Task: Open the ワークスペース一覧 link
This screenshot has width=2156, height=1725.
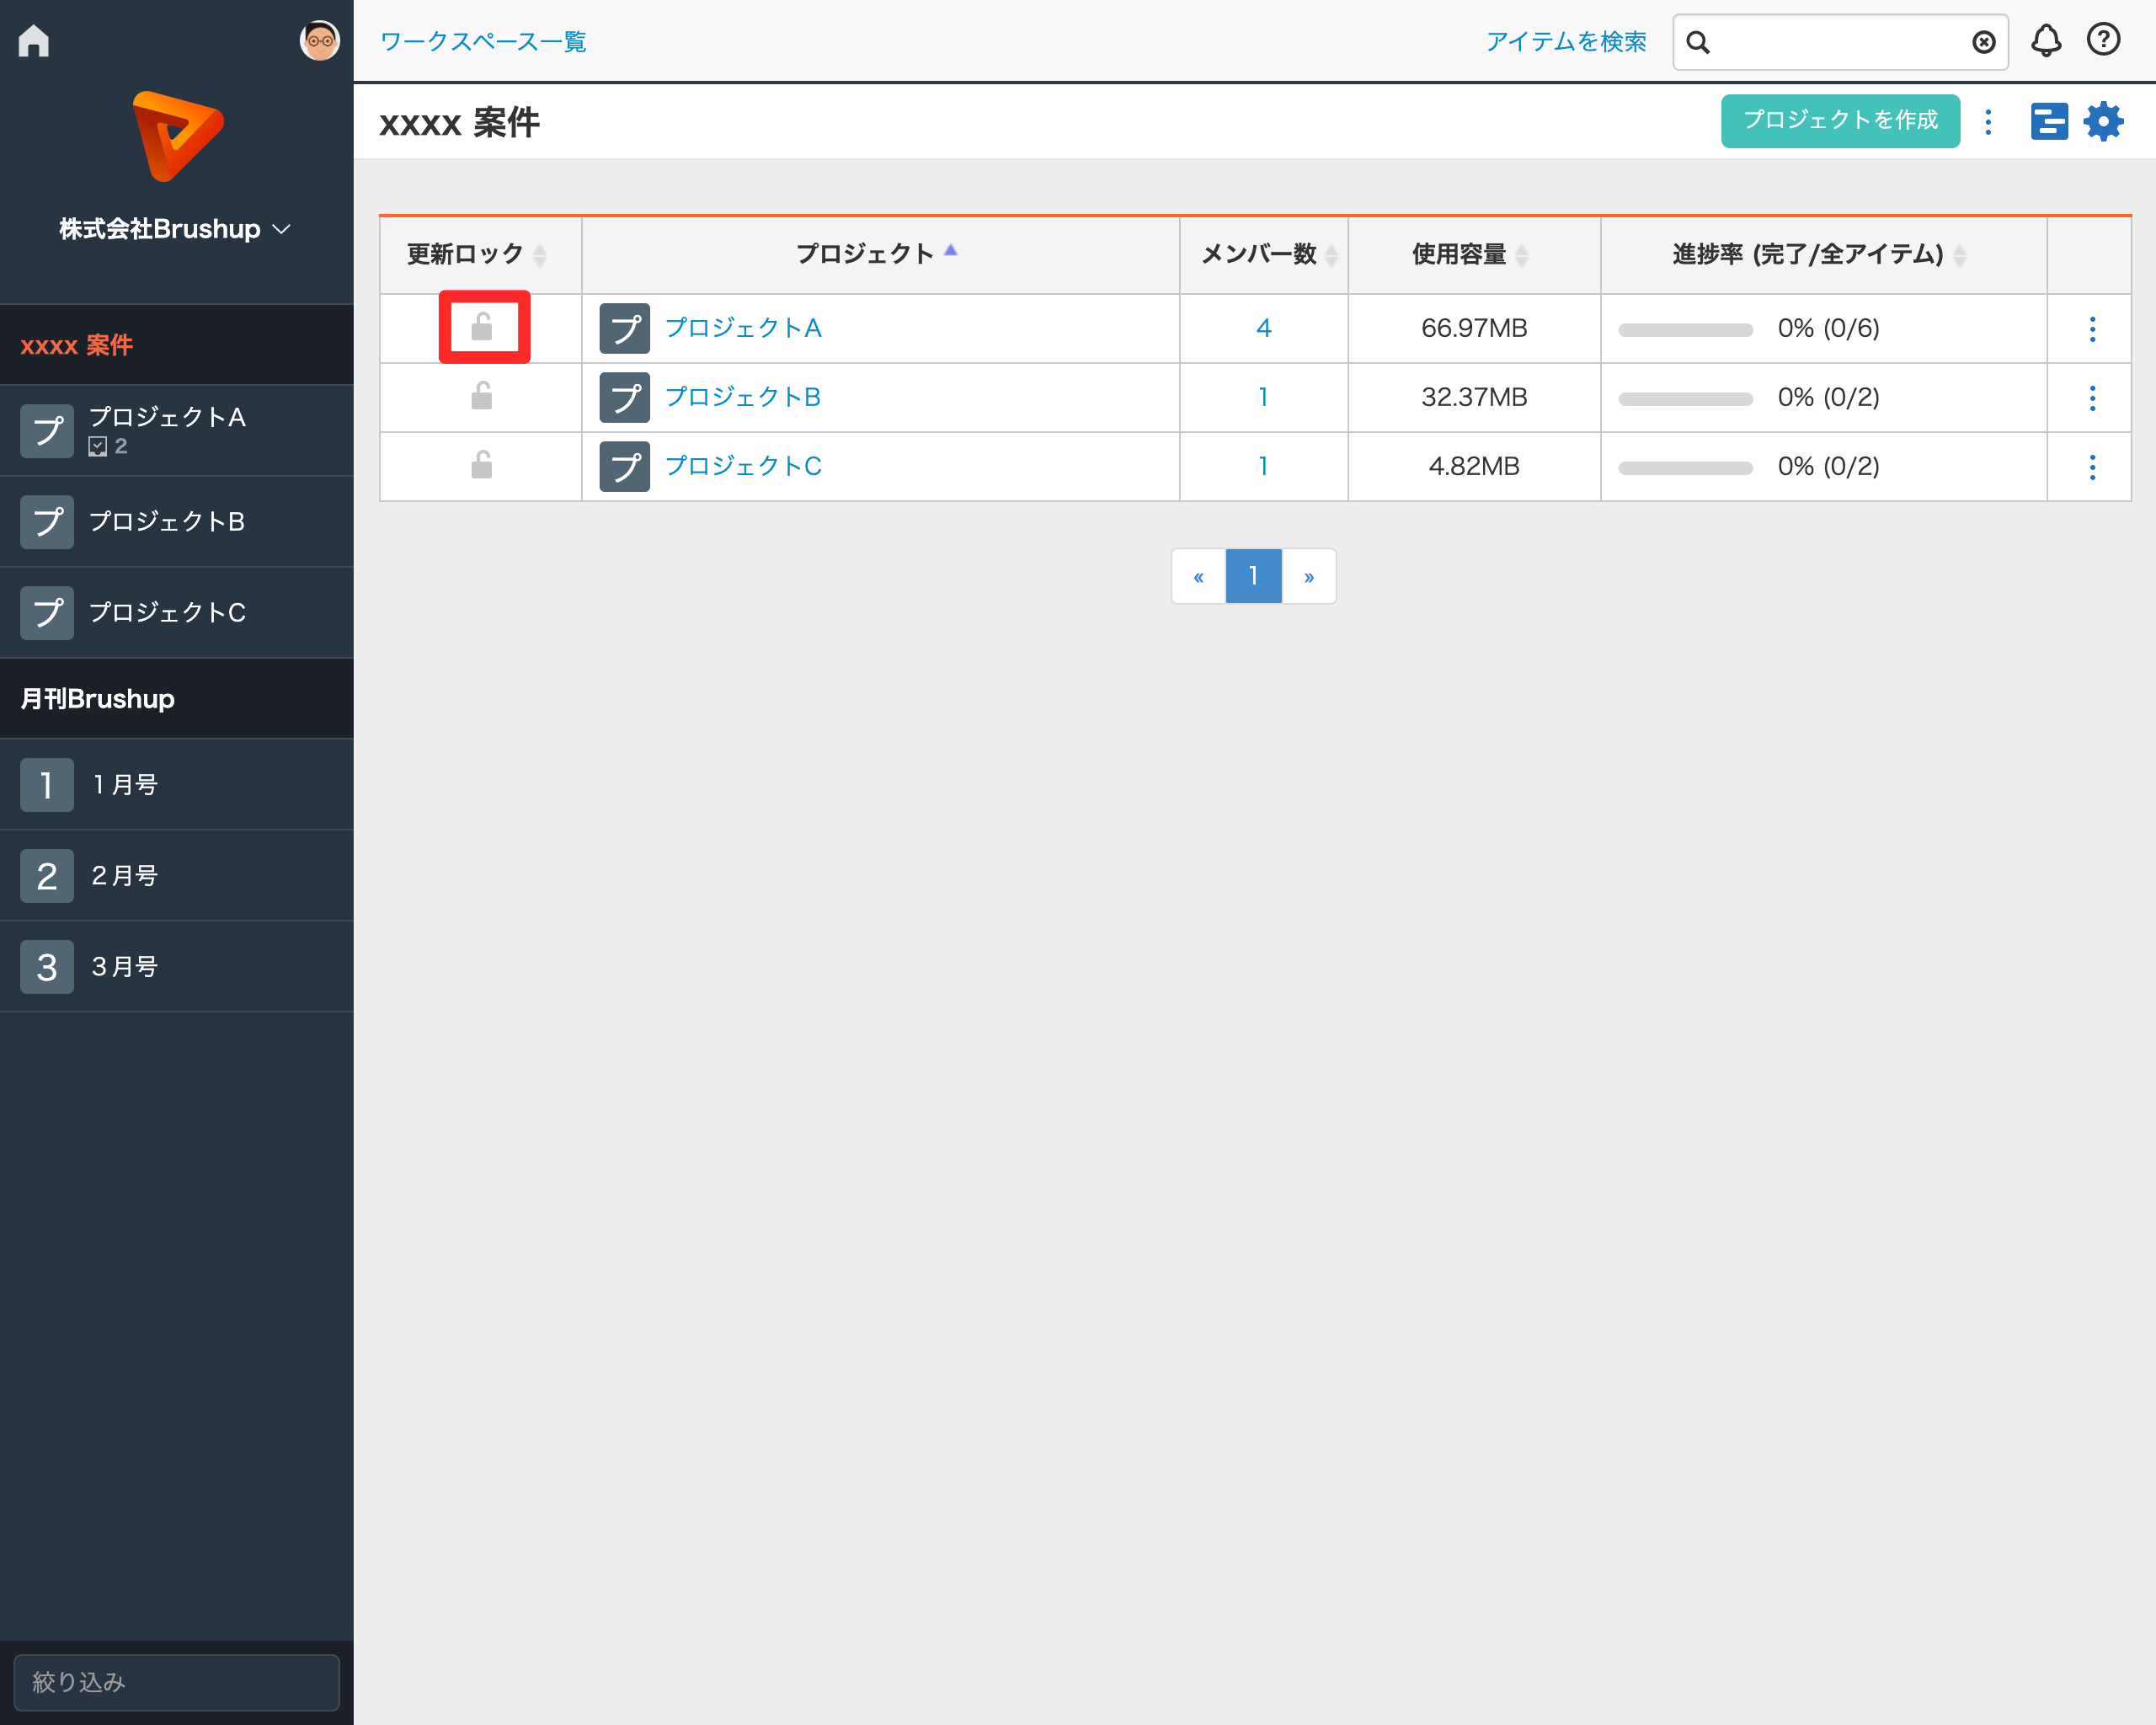Action: pos(483,42)
